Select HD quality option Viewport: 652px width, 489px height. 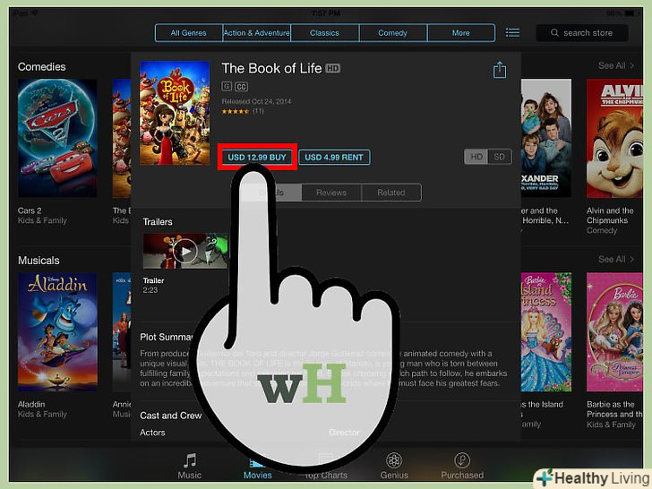476,157
